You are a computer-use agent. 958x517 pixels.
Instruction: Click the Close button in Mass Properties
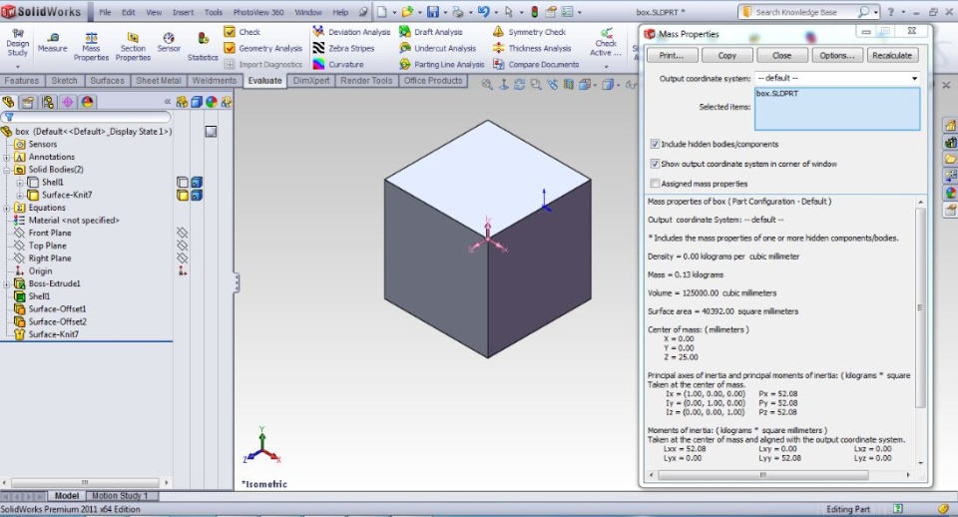pyautogui.click(x=782, y=56)
